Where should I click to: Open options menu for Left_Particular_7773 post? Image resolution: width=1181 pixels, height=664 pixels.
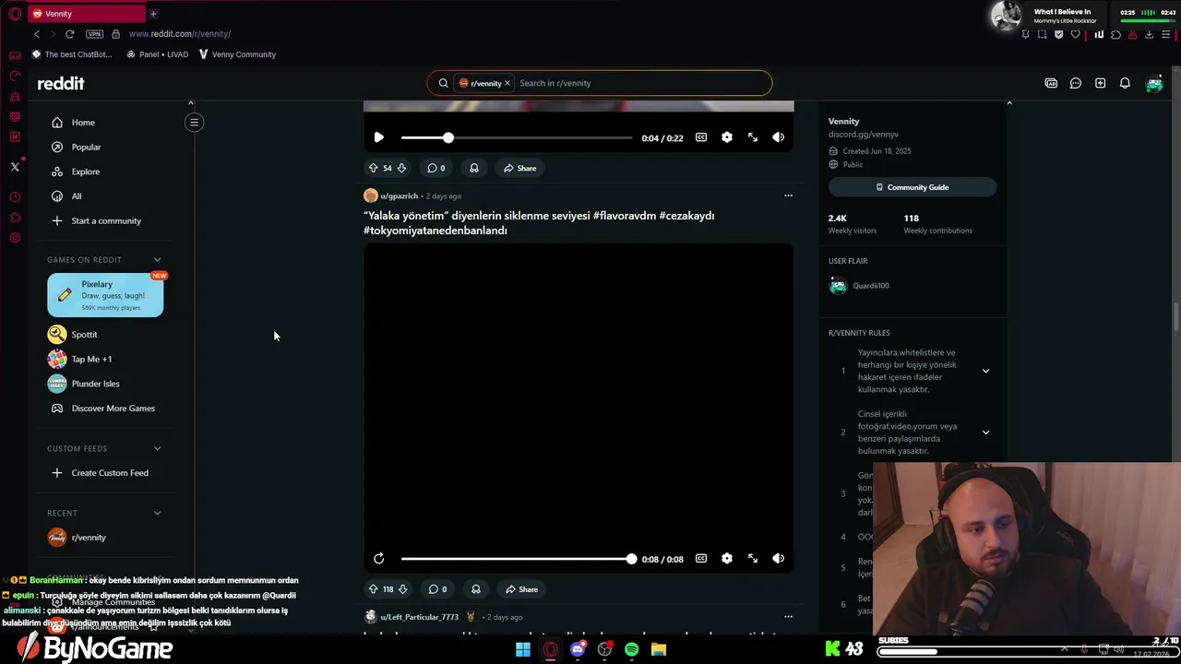788,617
